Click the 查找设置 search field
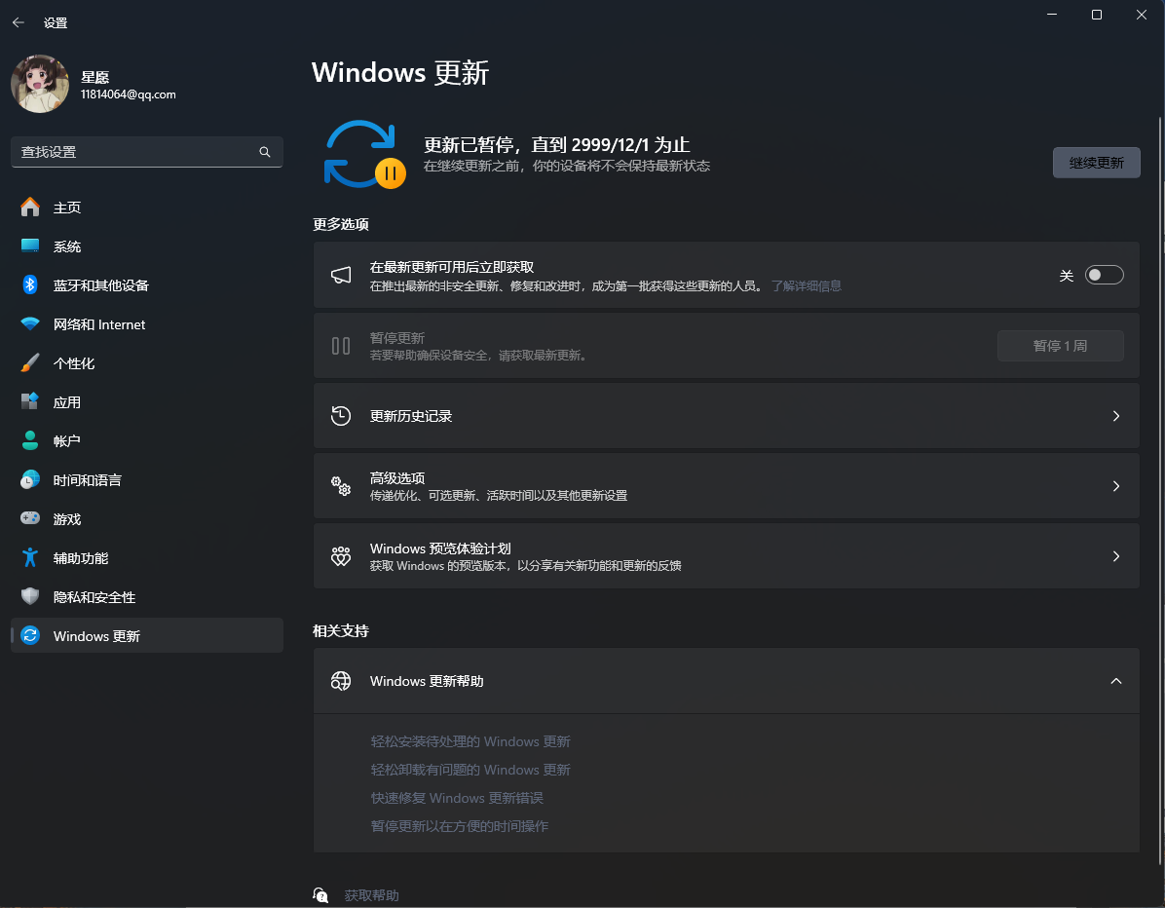Image resolution: width=1165 pixels, height=908 pixels. 136,152
